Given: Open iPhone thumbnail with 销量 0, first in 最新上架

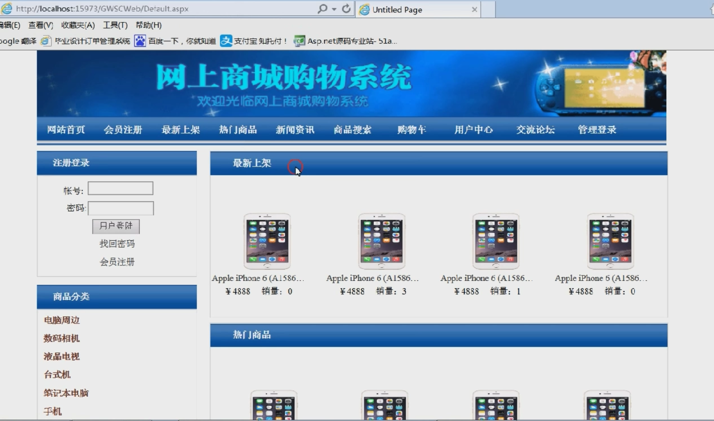Looking at the screenshot, I should (267, 241).
